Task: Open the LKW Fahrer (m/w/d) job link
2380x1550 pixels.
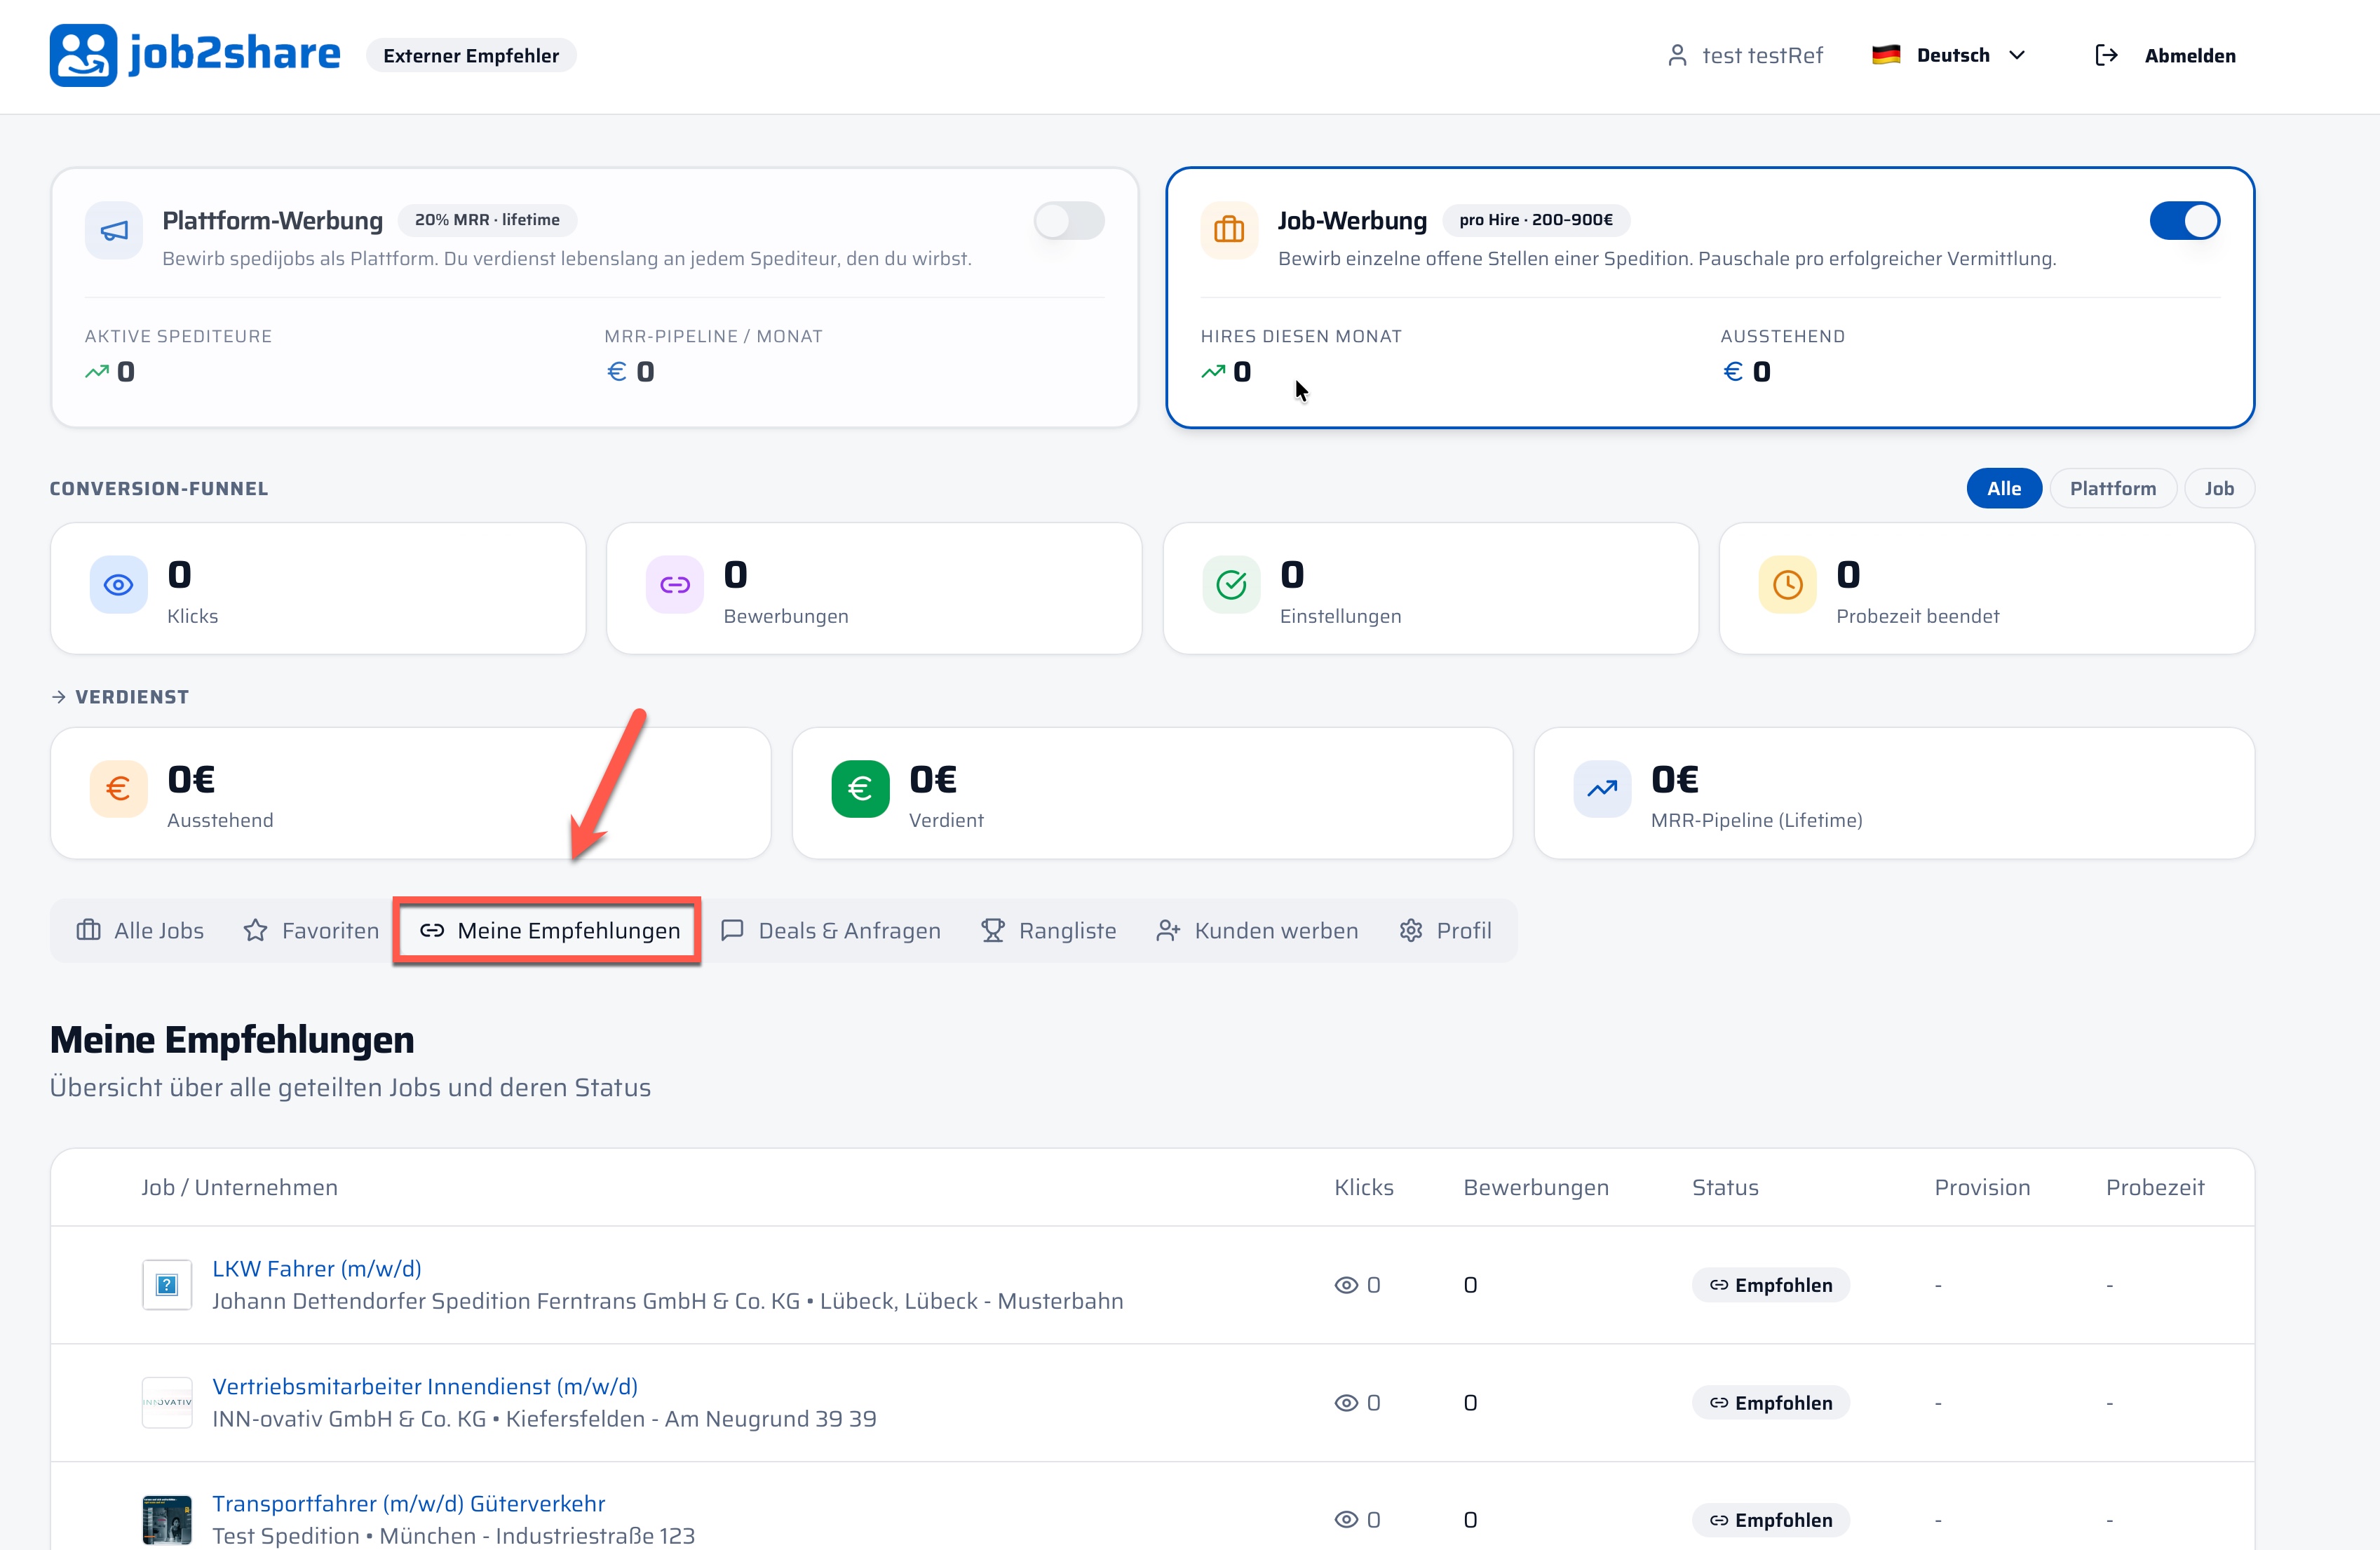Action: tap(316, 1269)
